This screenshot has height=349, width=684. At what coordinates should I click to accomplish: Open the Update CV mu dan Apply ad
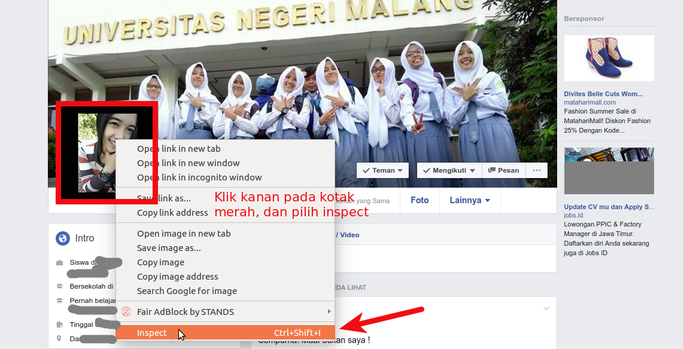tap(609, 207)
